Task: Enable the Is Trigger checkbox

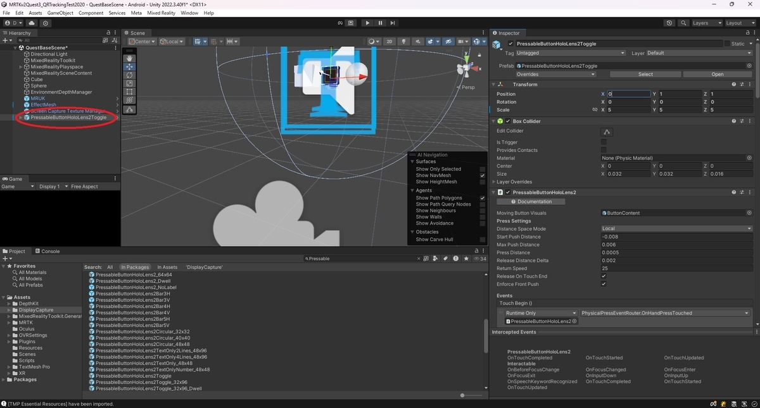Action: [x=604, y=142]
